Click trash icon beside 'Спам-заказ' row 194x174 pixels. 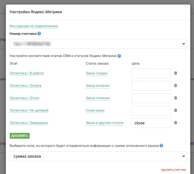pyautogui.click(x=175, y=110)
